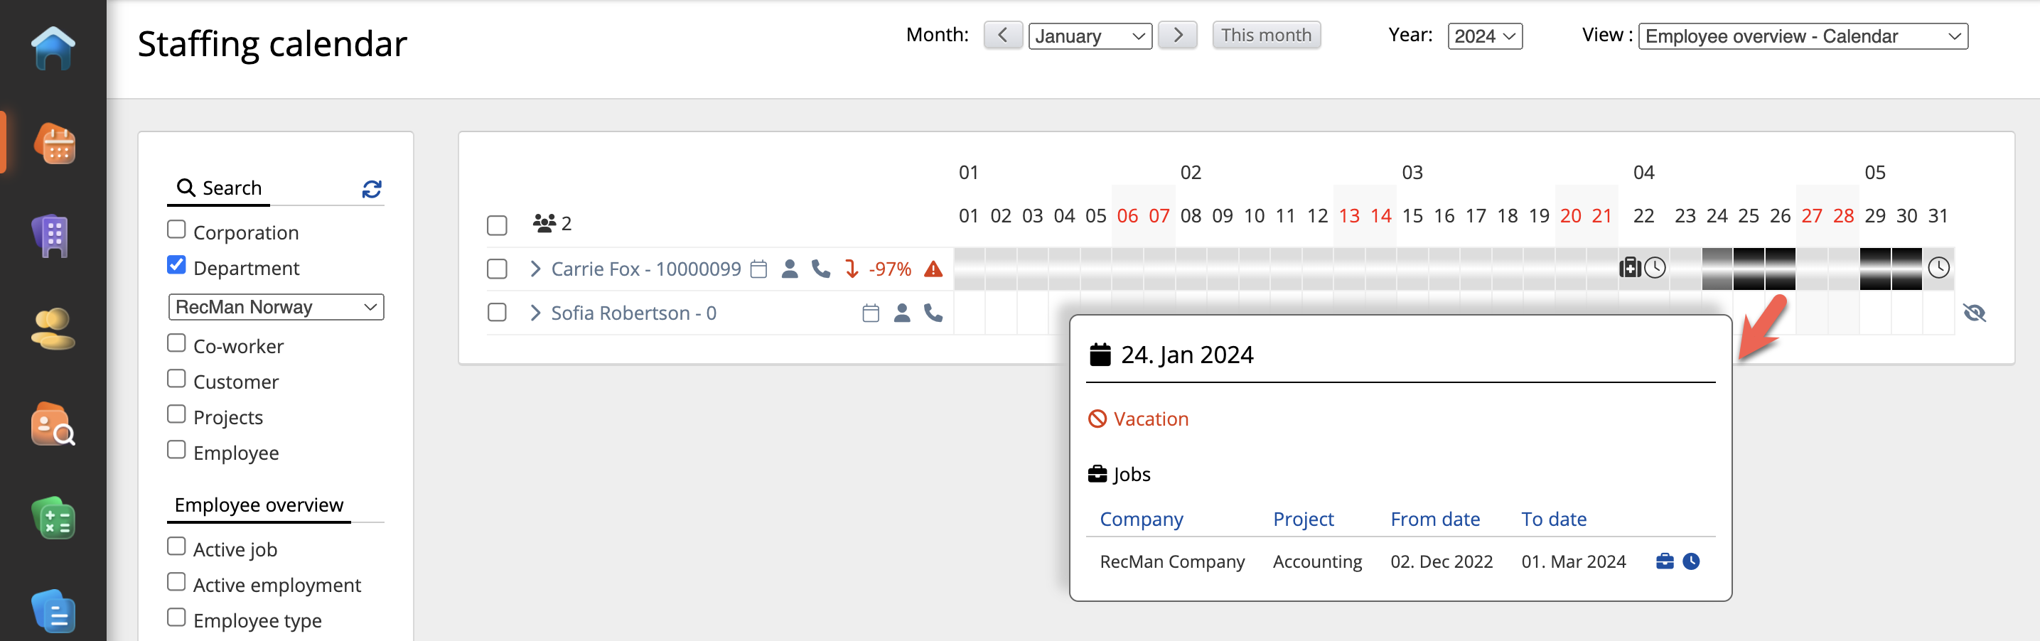Click Sofia Robertson's person profile icon
2040x641 pixels.
tap(901, 313)
